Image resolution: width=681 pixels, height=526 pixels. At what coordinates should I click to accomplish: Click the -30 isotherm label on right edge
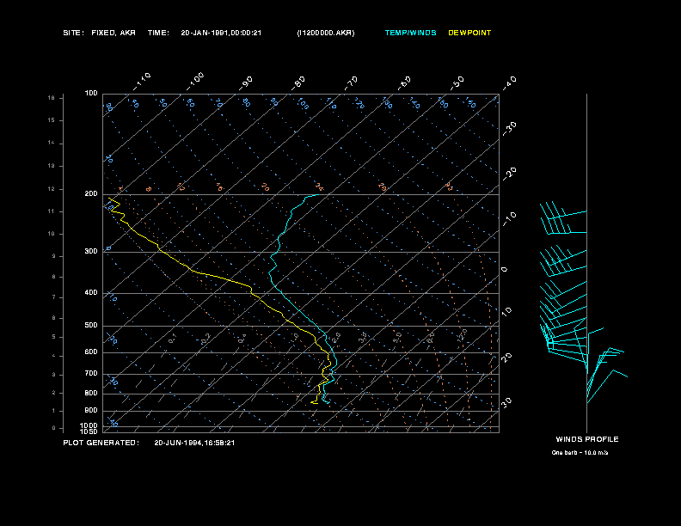click(x=509, y=128)
